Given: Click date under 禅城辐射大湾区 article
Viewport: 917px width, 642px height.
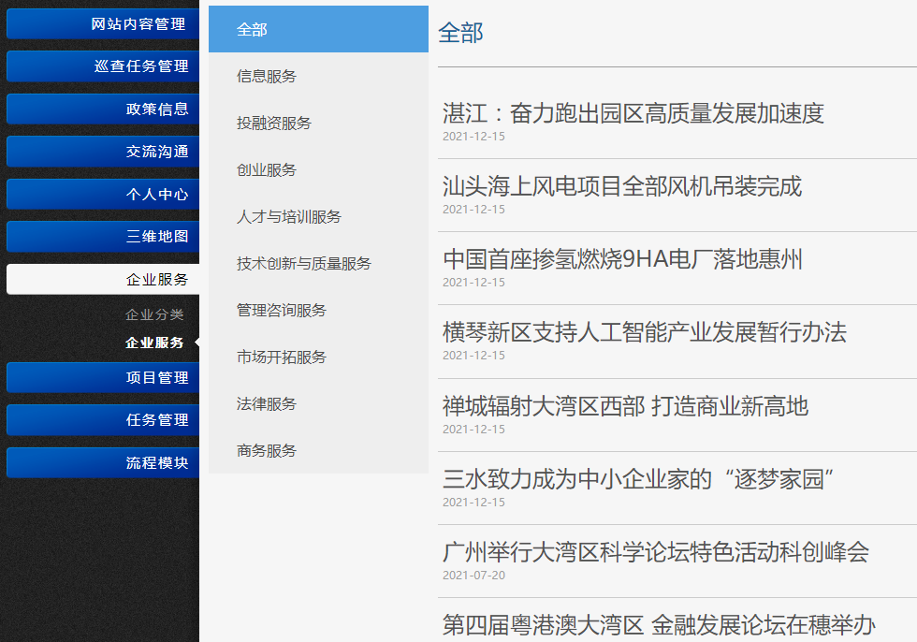Looking at the screenshot, I should tap(473, 430).
